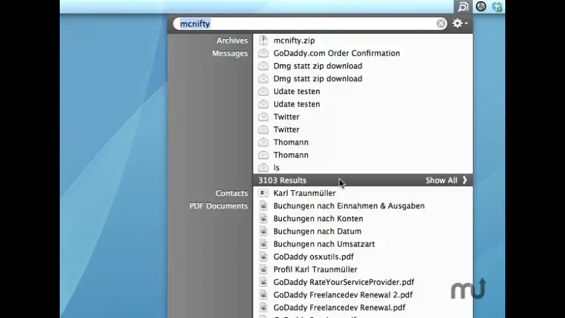The image size is (565, 318).
Task: Click PDF icon beside GoDaddy osxutils.pdf
Action: click(x=264, y=257)
